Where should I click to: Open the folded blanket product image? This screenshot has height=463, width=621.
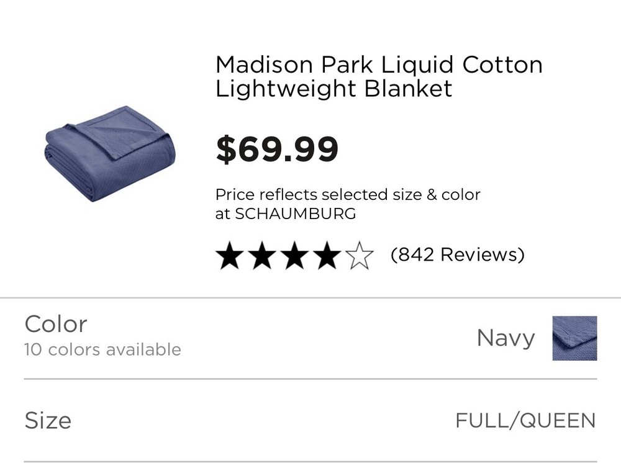tap(110, 154)
